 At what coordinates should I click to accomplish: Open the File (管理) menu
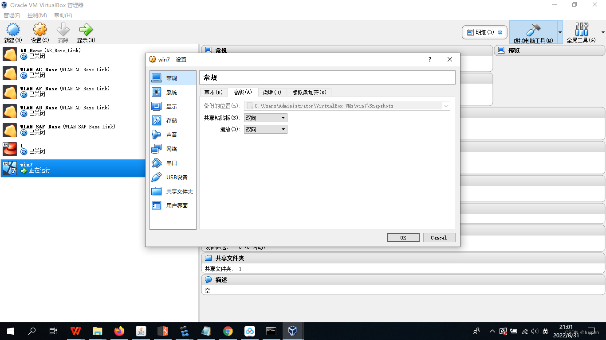(12, 15)
